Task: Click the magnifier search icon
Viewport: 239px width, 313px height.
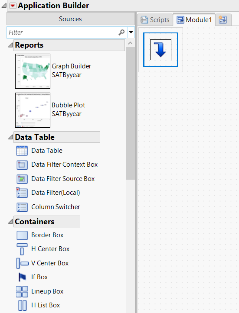Action: point(121,32)
